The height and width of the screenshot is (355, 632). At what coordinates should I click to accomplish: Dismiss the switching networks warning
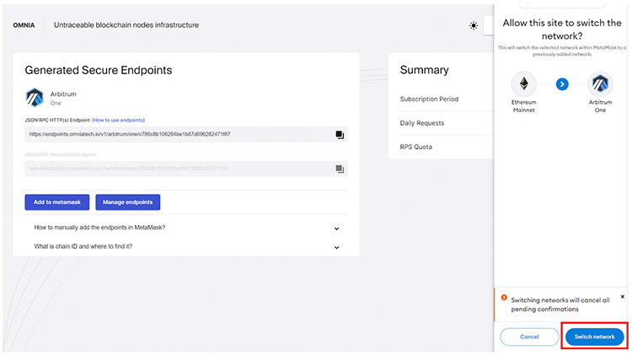click(623, 297)
